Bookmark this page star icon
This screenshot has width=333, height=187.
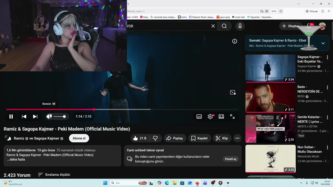(281, 11)
